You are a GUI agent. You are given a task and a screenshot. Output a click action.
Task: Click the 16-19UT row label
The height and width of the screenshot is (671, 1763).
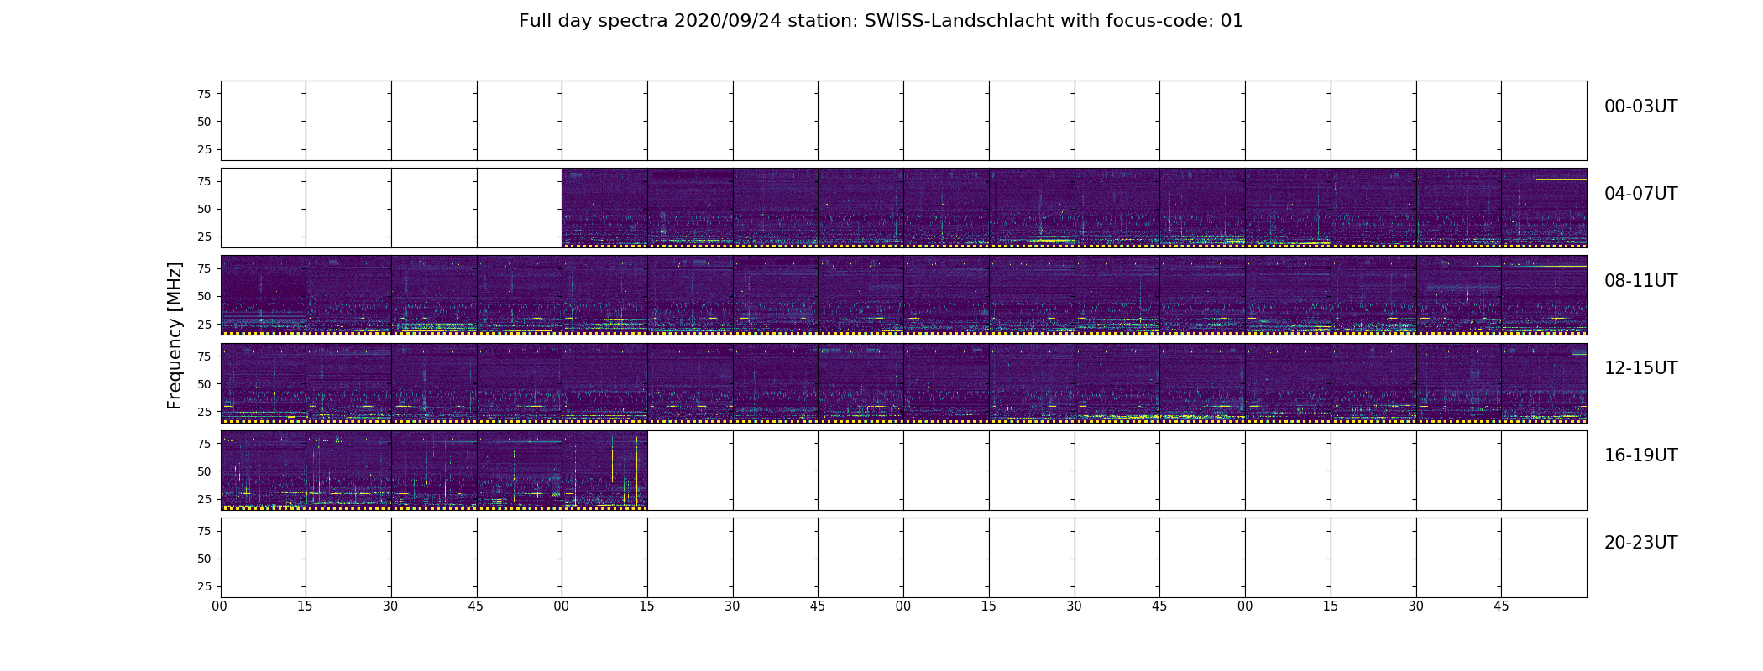point(1640,455)
